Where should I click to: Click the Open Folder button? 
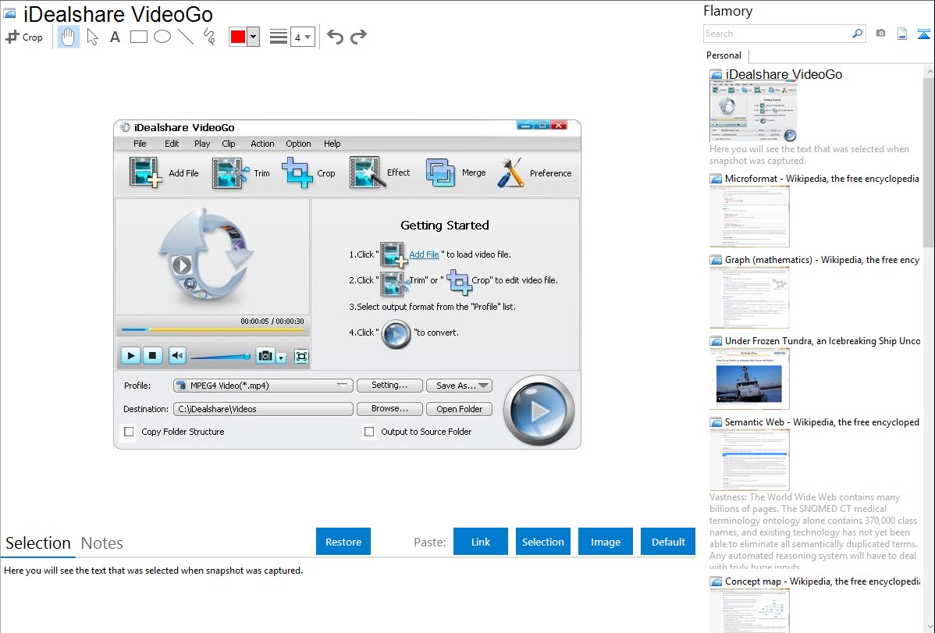pos(459,409)
